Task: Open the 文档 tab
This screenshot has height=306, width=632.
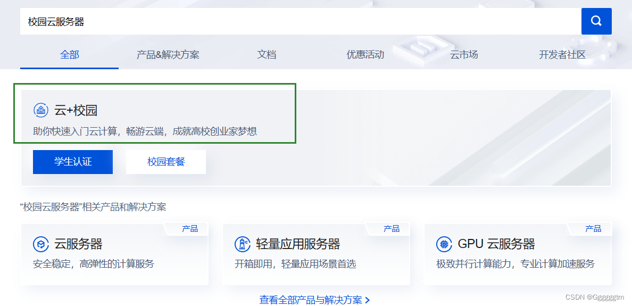Action: click(x=267, y=55)
